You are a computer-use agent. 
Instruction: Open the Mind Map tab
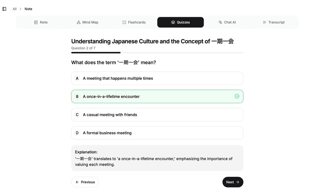coord(88,22)
